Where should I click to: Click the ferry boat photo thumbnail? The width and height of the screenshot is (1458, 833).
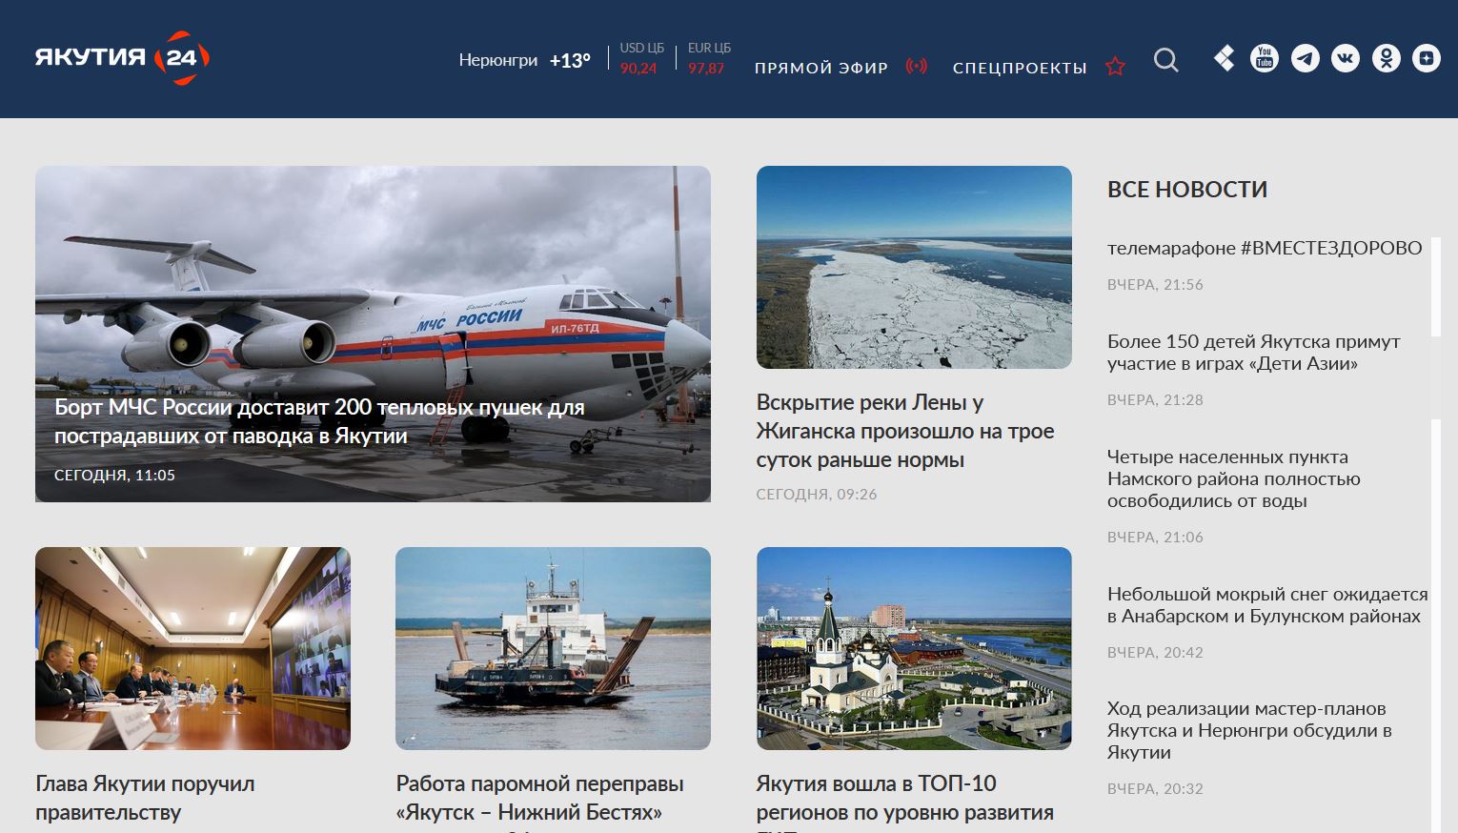click(553, 648)
